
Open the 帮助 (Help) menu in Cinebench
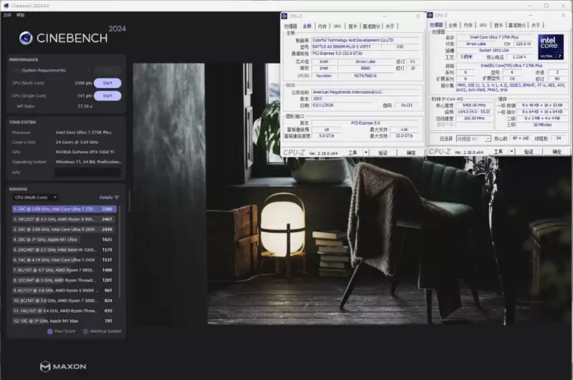pos(21,15)
